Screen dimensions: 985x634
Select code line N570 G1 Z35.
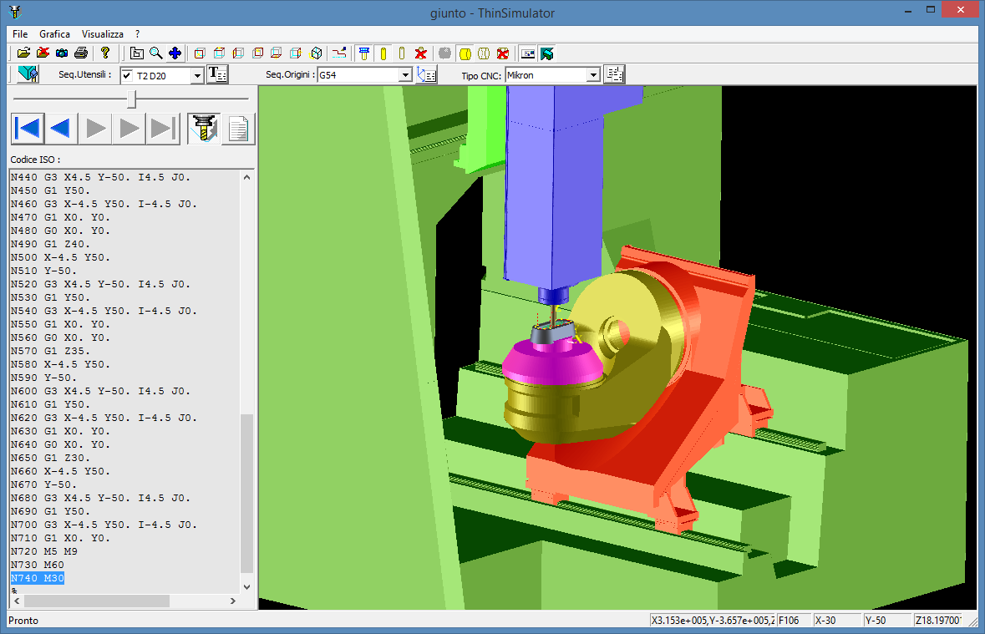pos(50,351)
